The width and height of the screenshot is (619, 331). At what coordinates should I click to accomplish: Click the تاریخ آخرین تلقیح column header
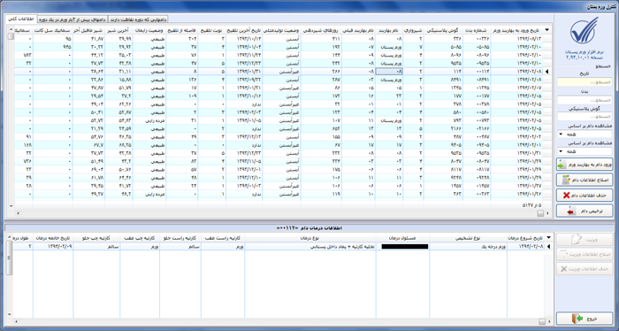(244, 30)
